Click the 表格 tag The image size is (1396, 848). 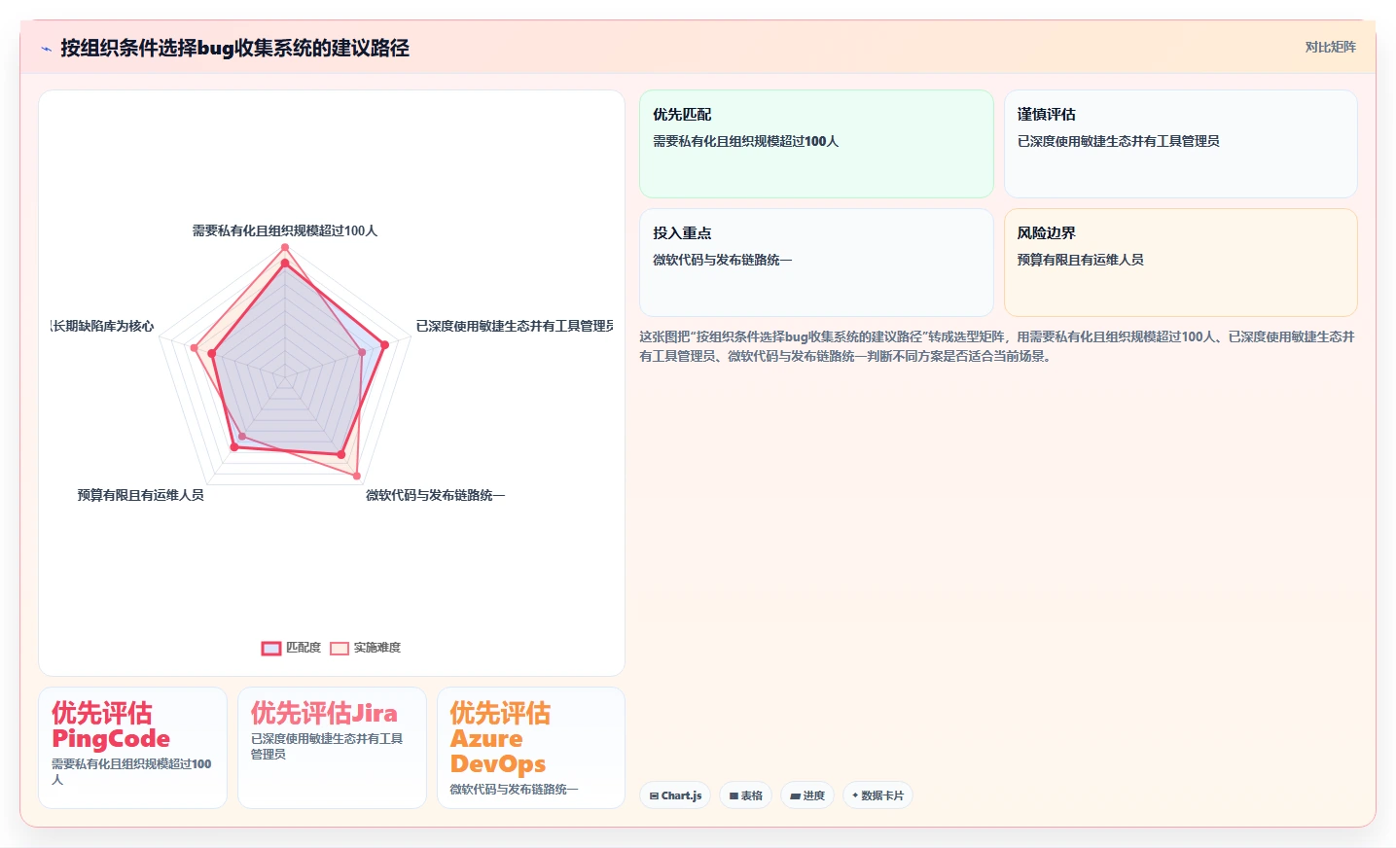coord(746,795)
